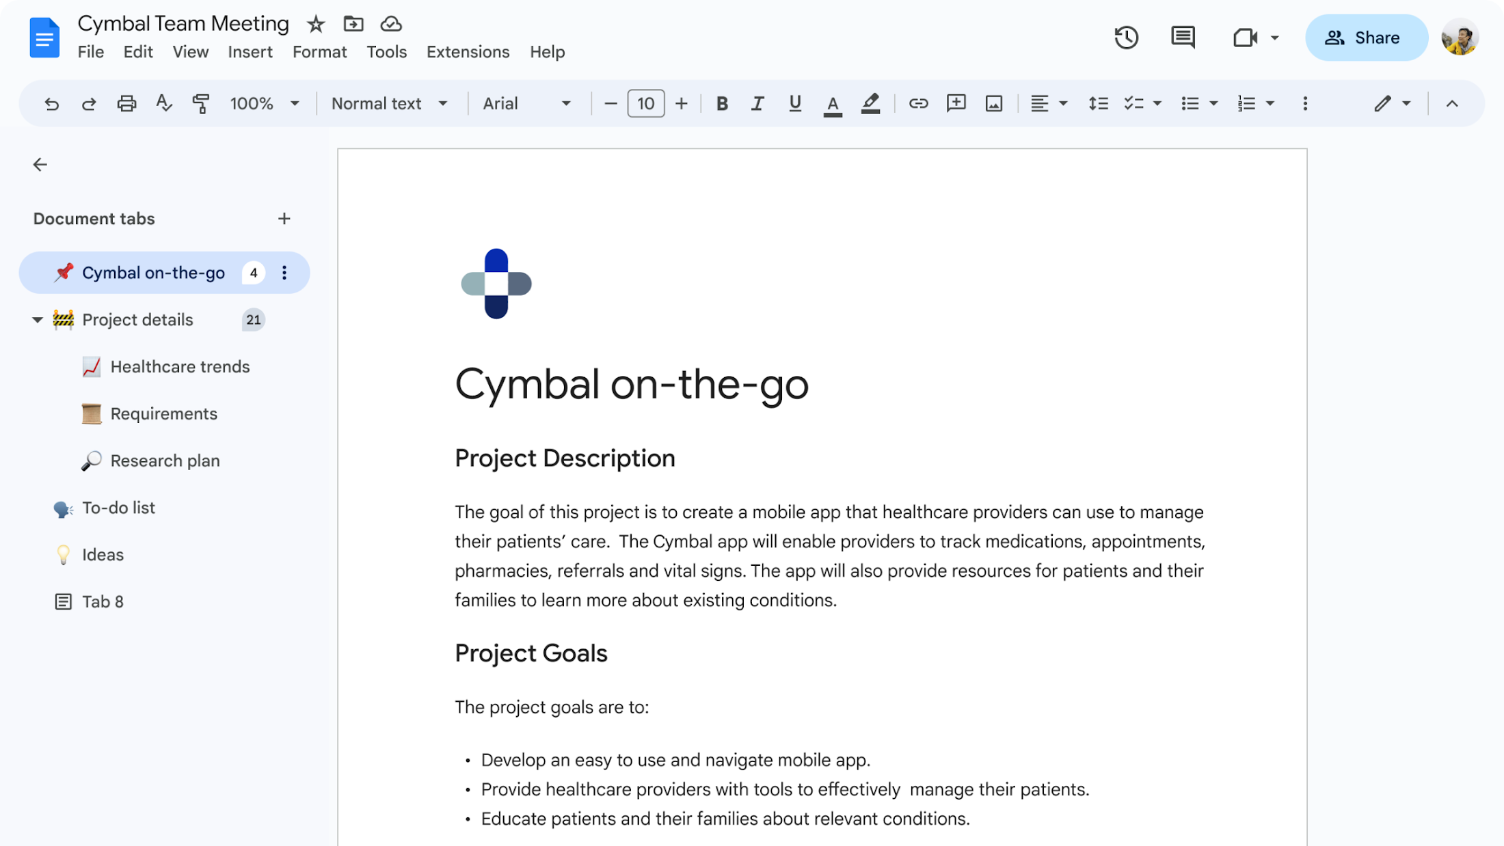
Task: Open the Normal text style dropdown
Action: point(390,103)
